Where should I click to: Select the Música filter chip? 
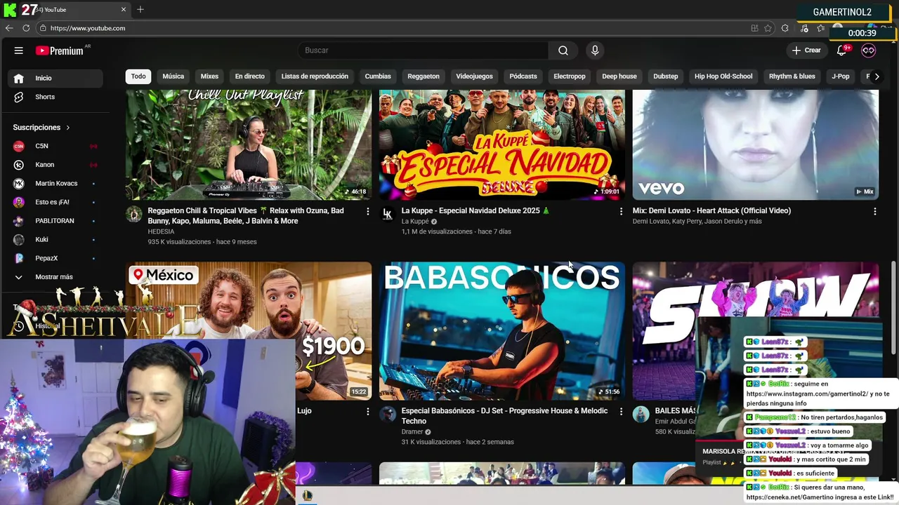click(x=173, y=76)
